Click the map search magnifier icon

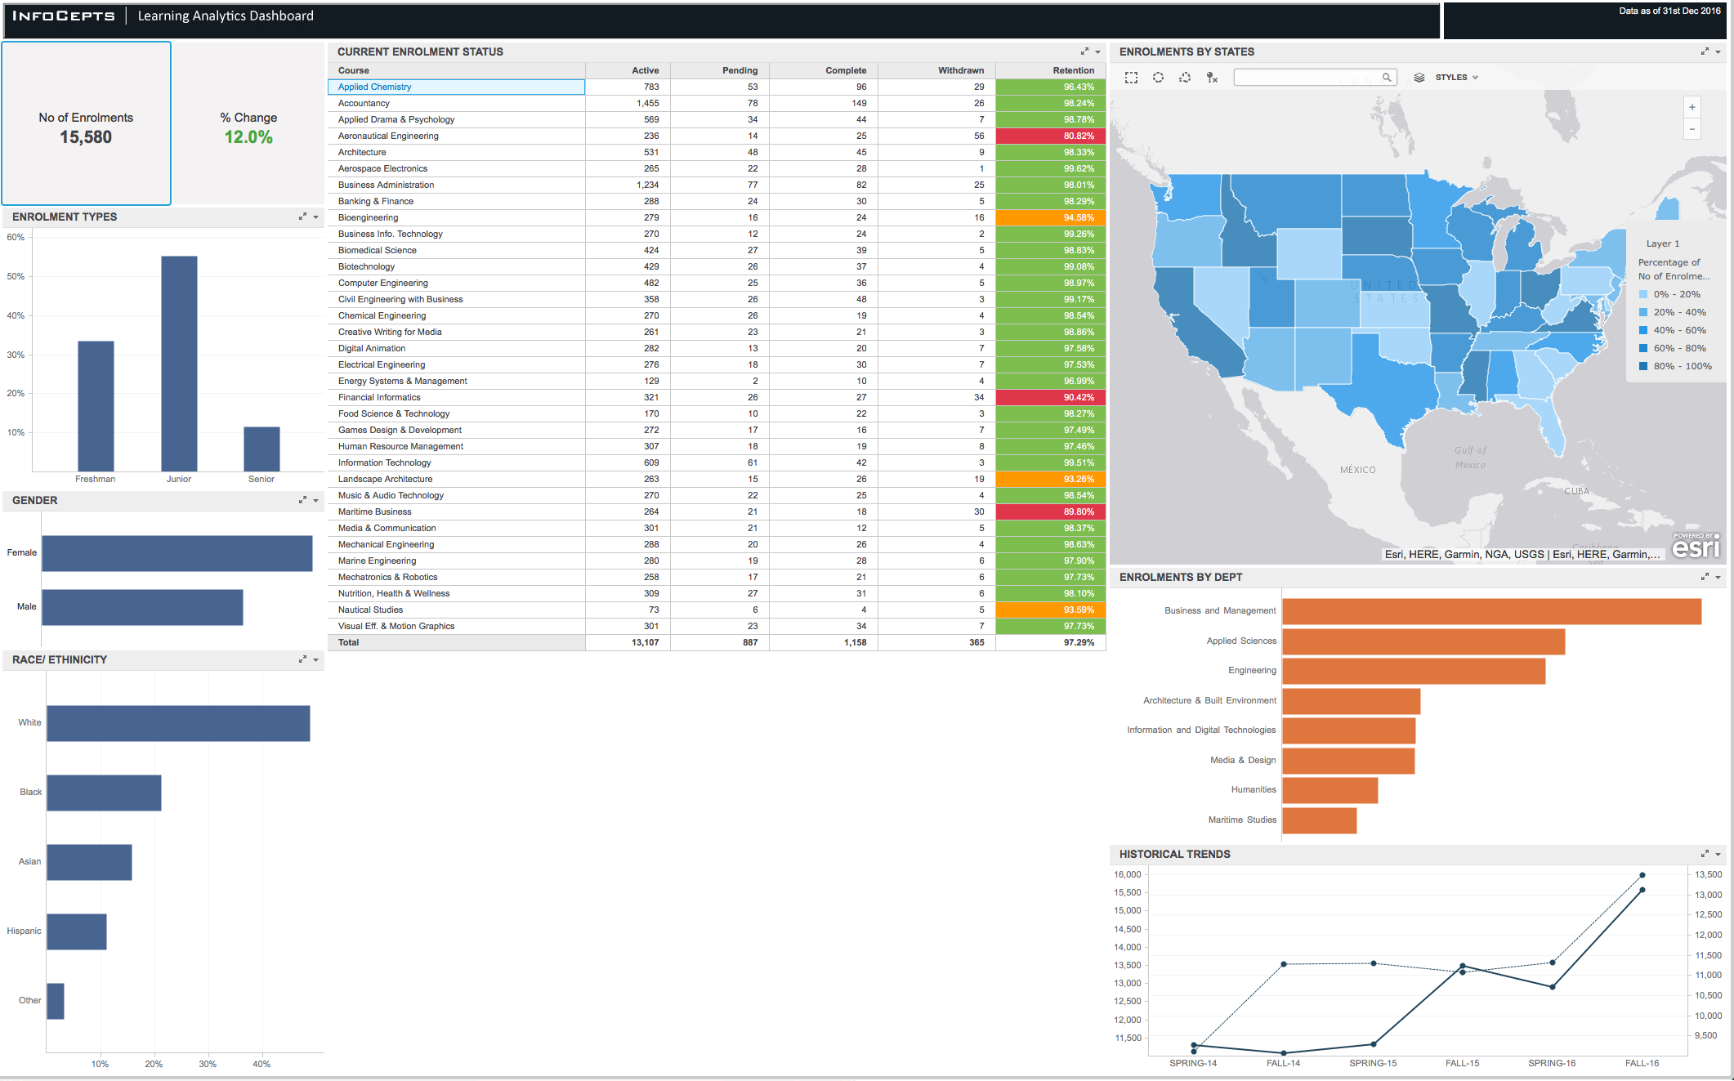pos(1387,78)
